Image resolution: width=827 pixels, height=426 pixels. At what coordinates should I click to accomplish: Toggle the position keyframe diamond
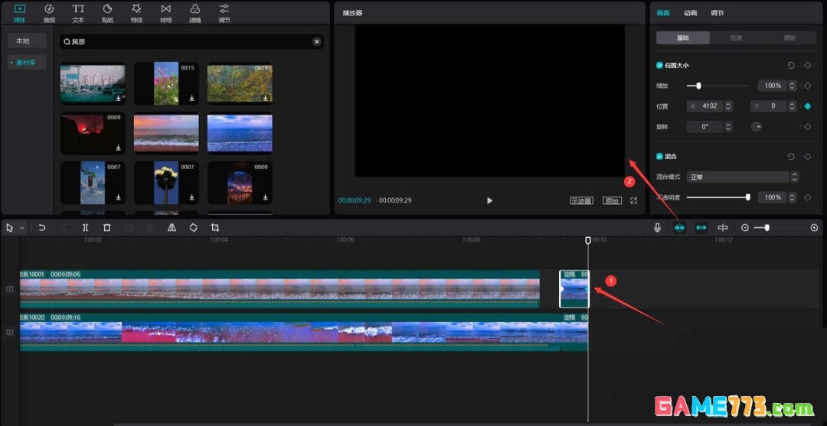click(x=807, y=106)
